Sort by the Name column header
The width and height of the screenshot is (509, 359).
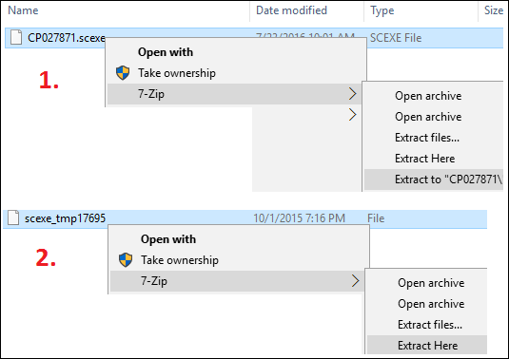pyautogui.click(x=23, y=10)
